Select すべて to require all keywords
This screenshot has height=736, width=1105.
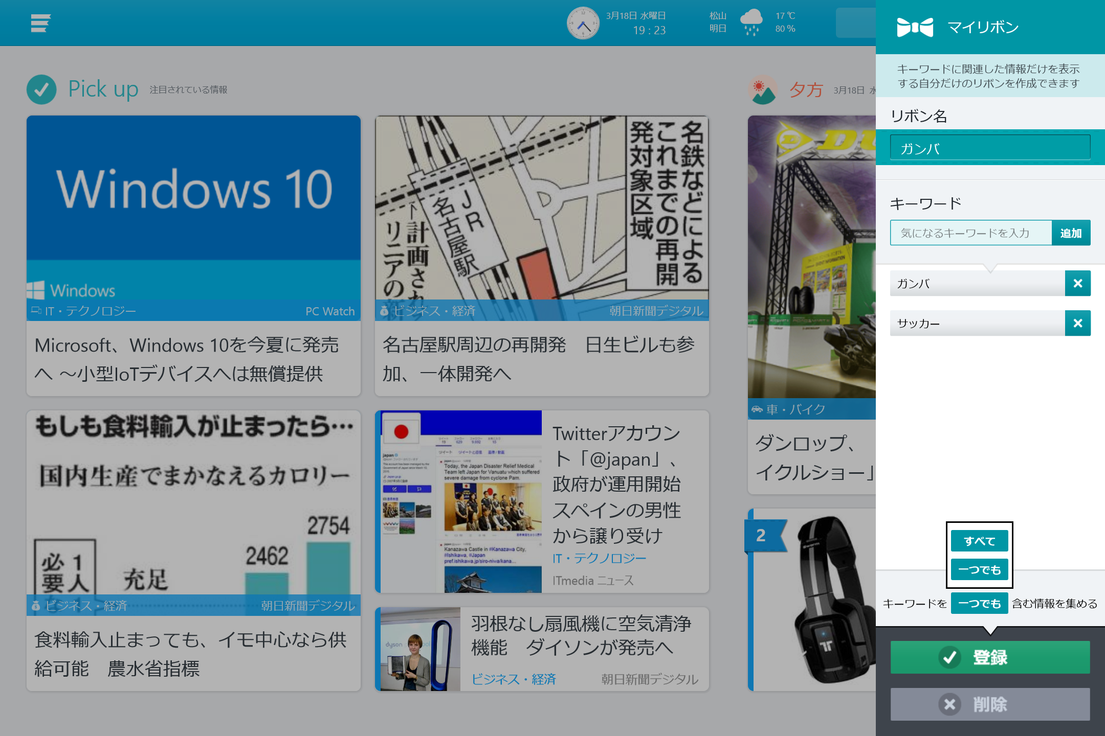click(x=979, y=540)
